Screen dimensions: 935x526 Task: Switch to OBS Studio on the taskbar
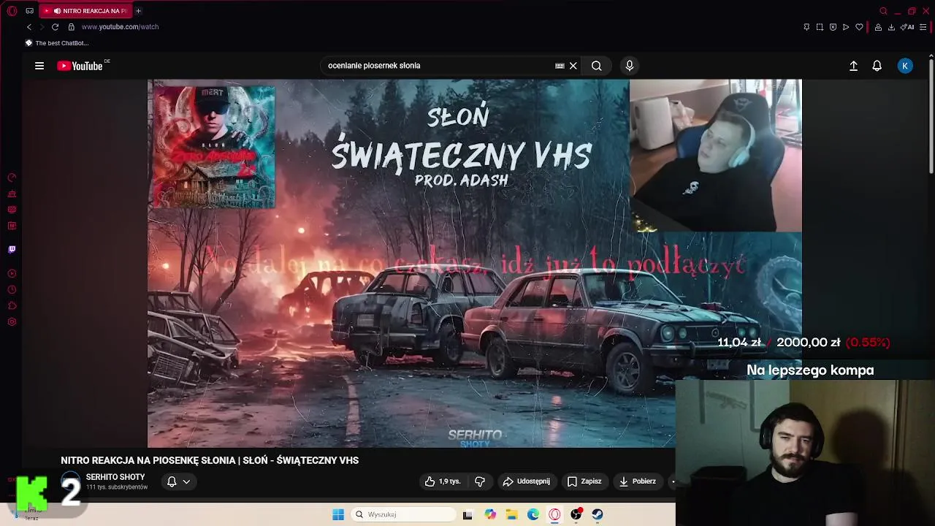(576, 514)
